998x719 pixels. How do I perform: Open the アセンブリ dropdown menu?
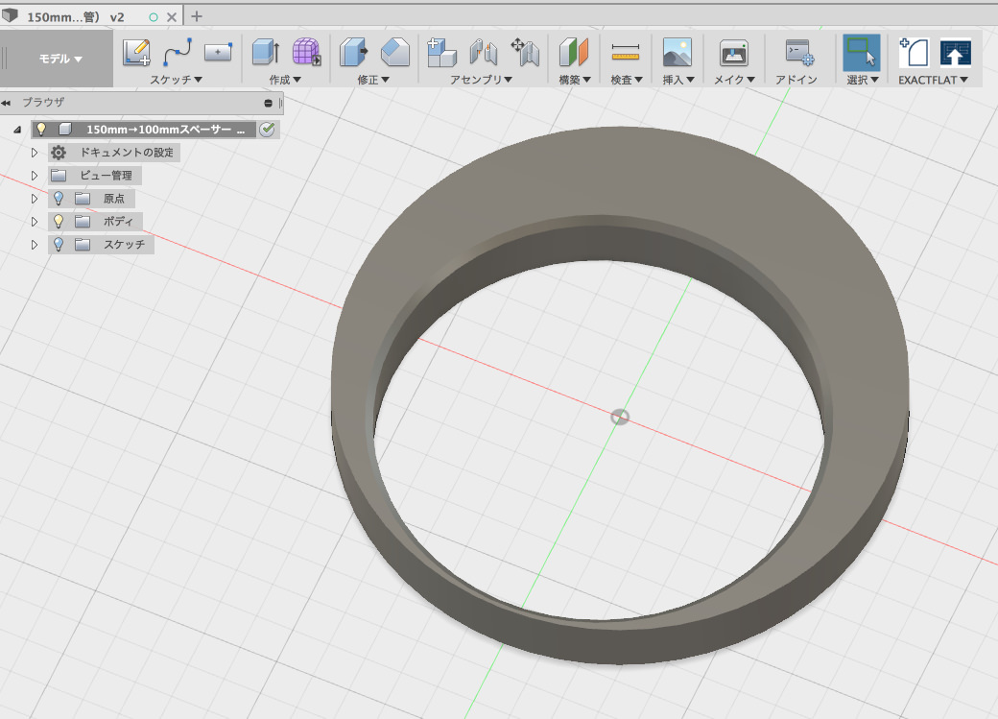(481, 80)
